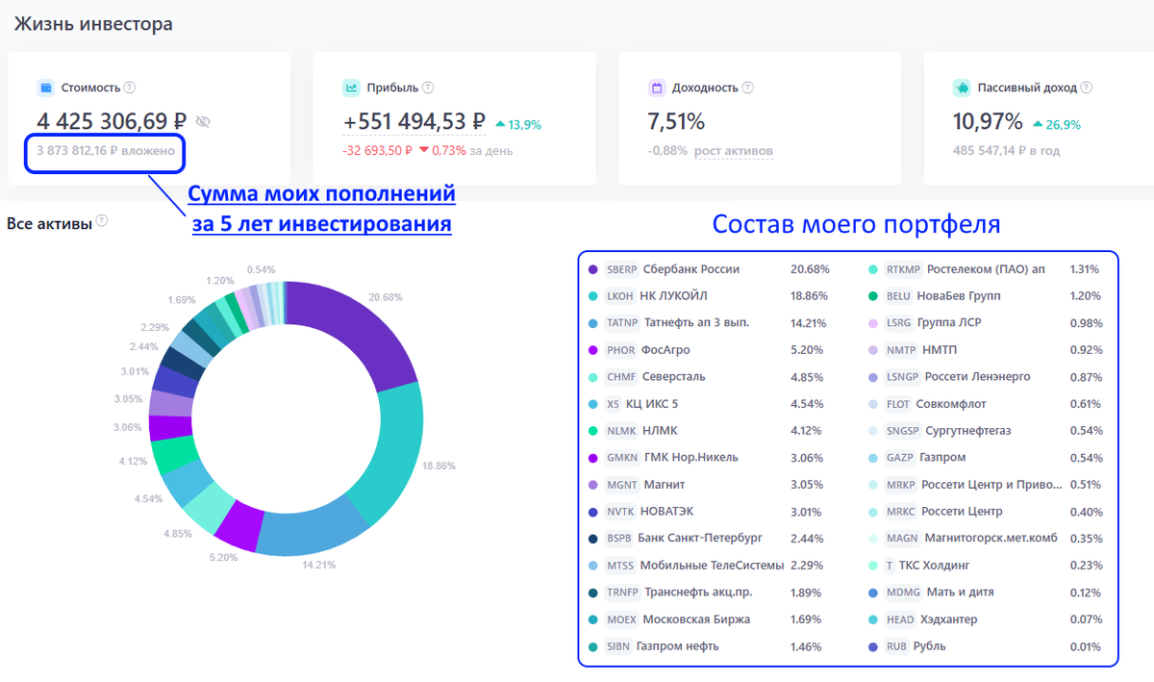Select the NMTP НМТП row

pos(985,350)
